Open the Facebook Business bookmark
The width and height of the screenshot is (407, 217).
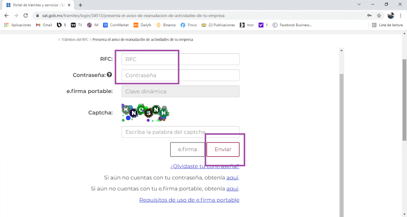click(x=292, y=25)
